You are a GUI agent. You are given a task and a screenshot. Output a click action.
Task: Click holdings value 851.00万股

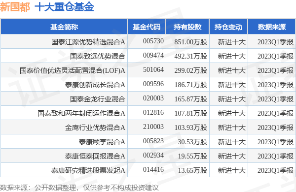pos(190,42)
